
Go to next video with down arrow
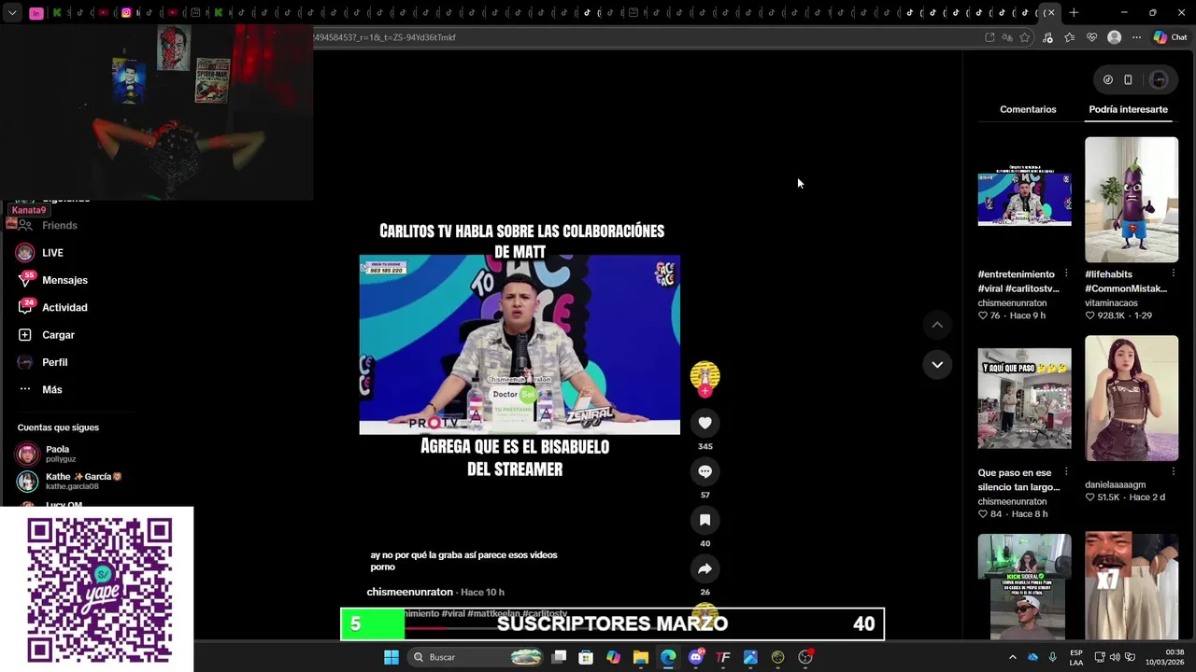[936, 364]
